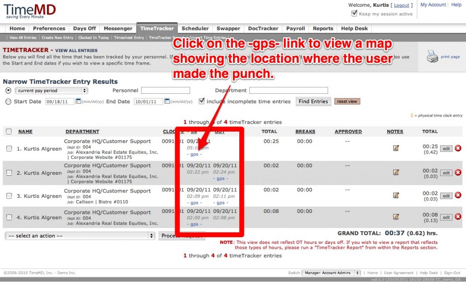Switch to the Messenger tab
Image resolution: width=466 pixels, height=288 pixels.
tap(118, 29)
